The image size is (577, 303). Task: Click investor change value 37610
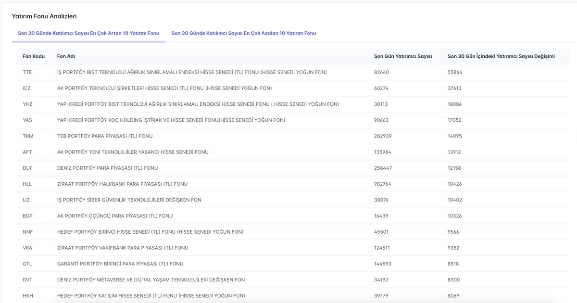455,88
